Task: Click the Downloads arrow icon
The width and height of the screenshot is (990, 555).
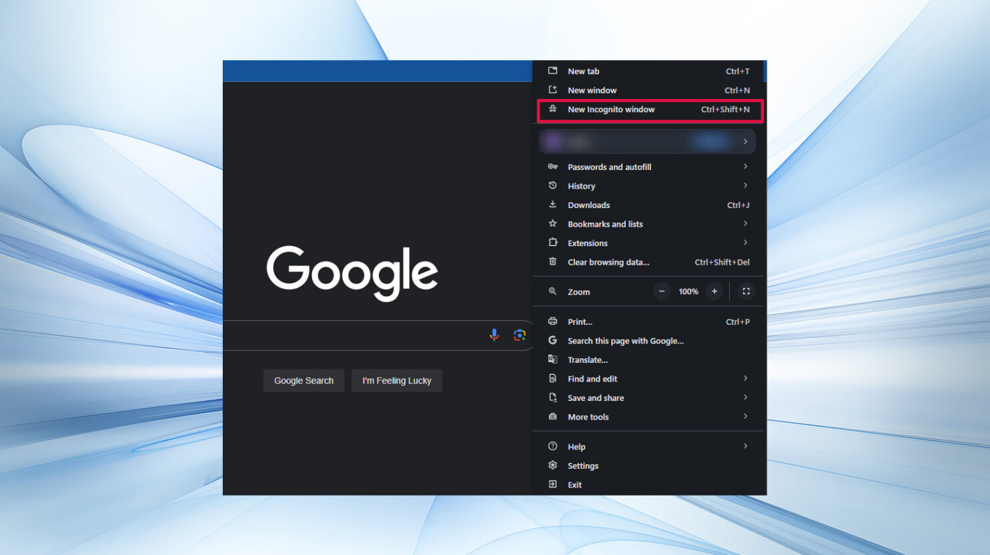Action: pyautogui.click(x=552, y=205)
